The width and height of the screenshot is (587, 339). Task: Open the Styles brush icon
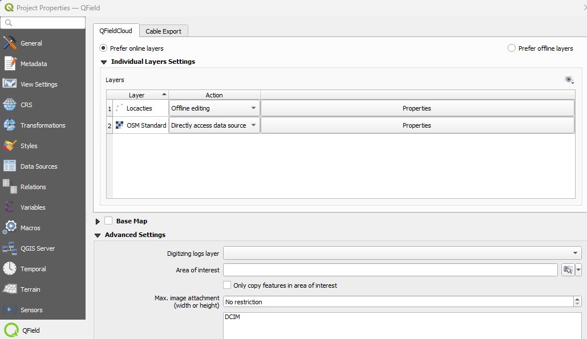(10, 146)
